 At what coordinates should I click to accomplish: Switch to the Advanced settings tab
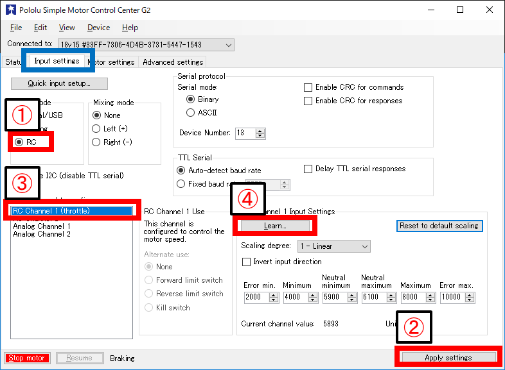click(173, 62)
